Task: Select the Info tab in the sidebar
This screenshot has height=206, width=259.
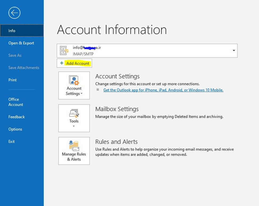Action: click(x=12, y=31)
